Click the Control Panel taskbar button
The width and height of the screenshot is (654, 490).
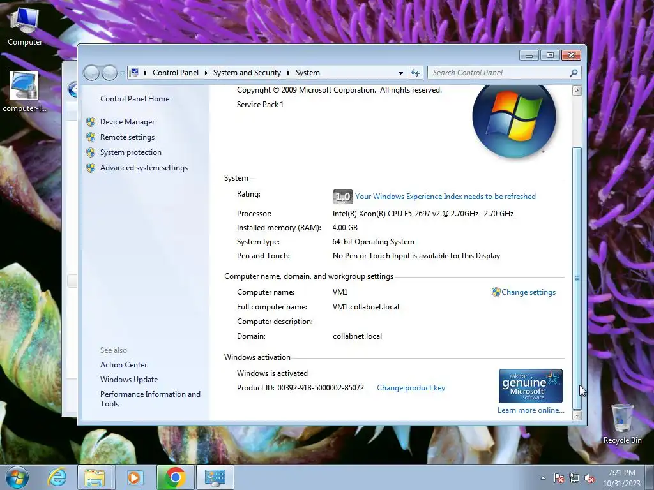pyautogui.click(x=215, y=477)
